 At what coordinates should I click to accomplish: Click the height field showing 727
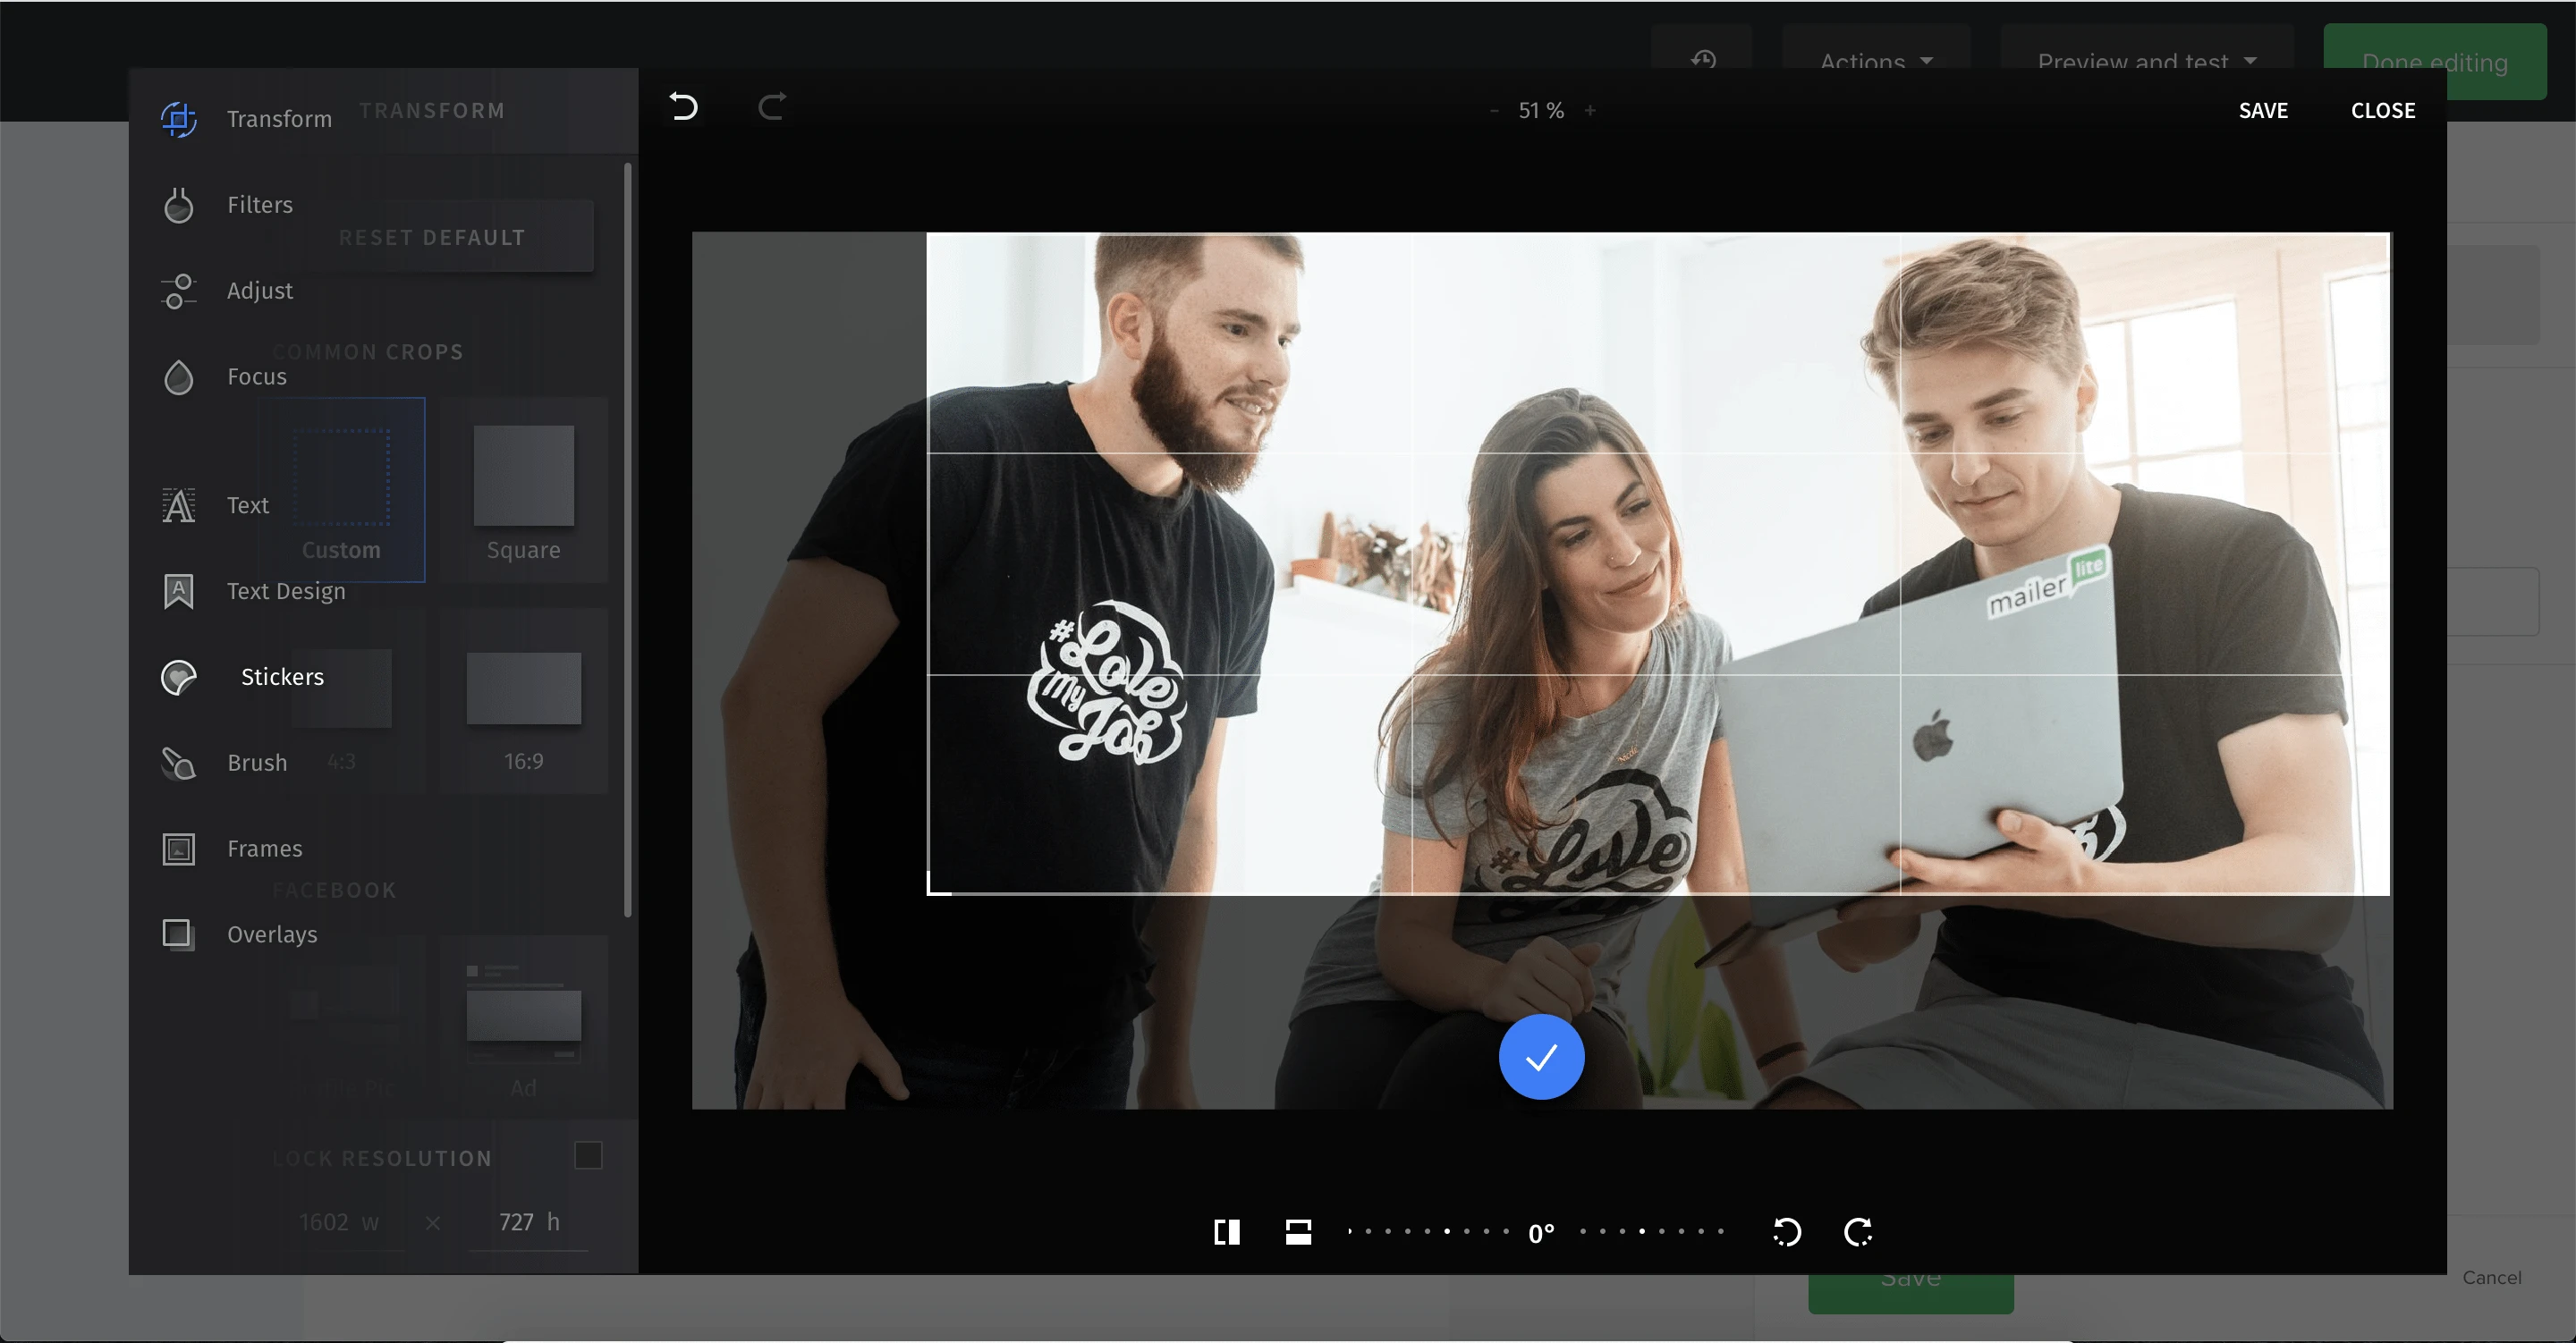tap(528, 1222)
